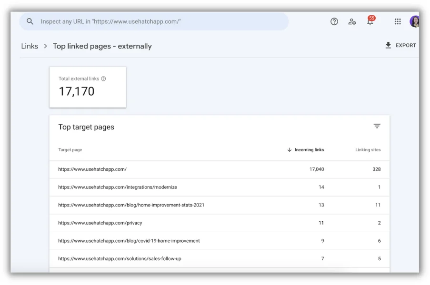Sort by Incoming links column header
The height and width of the screenshot is (285, 430).
(306, 149)
